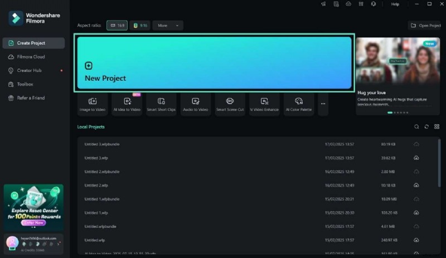This screenshot has width=446, height=258.
Task: Click the 15/07/2025 20:31 date entry
Action: coord(340,199)
